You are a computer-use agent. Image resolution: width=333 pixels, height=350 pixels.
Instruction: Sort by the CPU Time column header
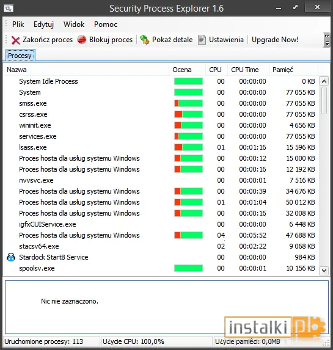click(x=248, y=70)
